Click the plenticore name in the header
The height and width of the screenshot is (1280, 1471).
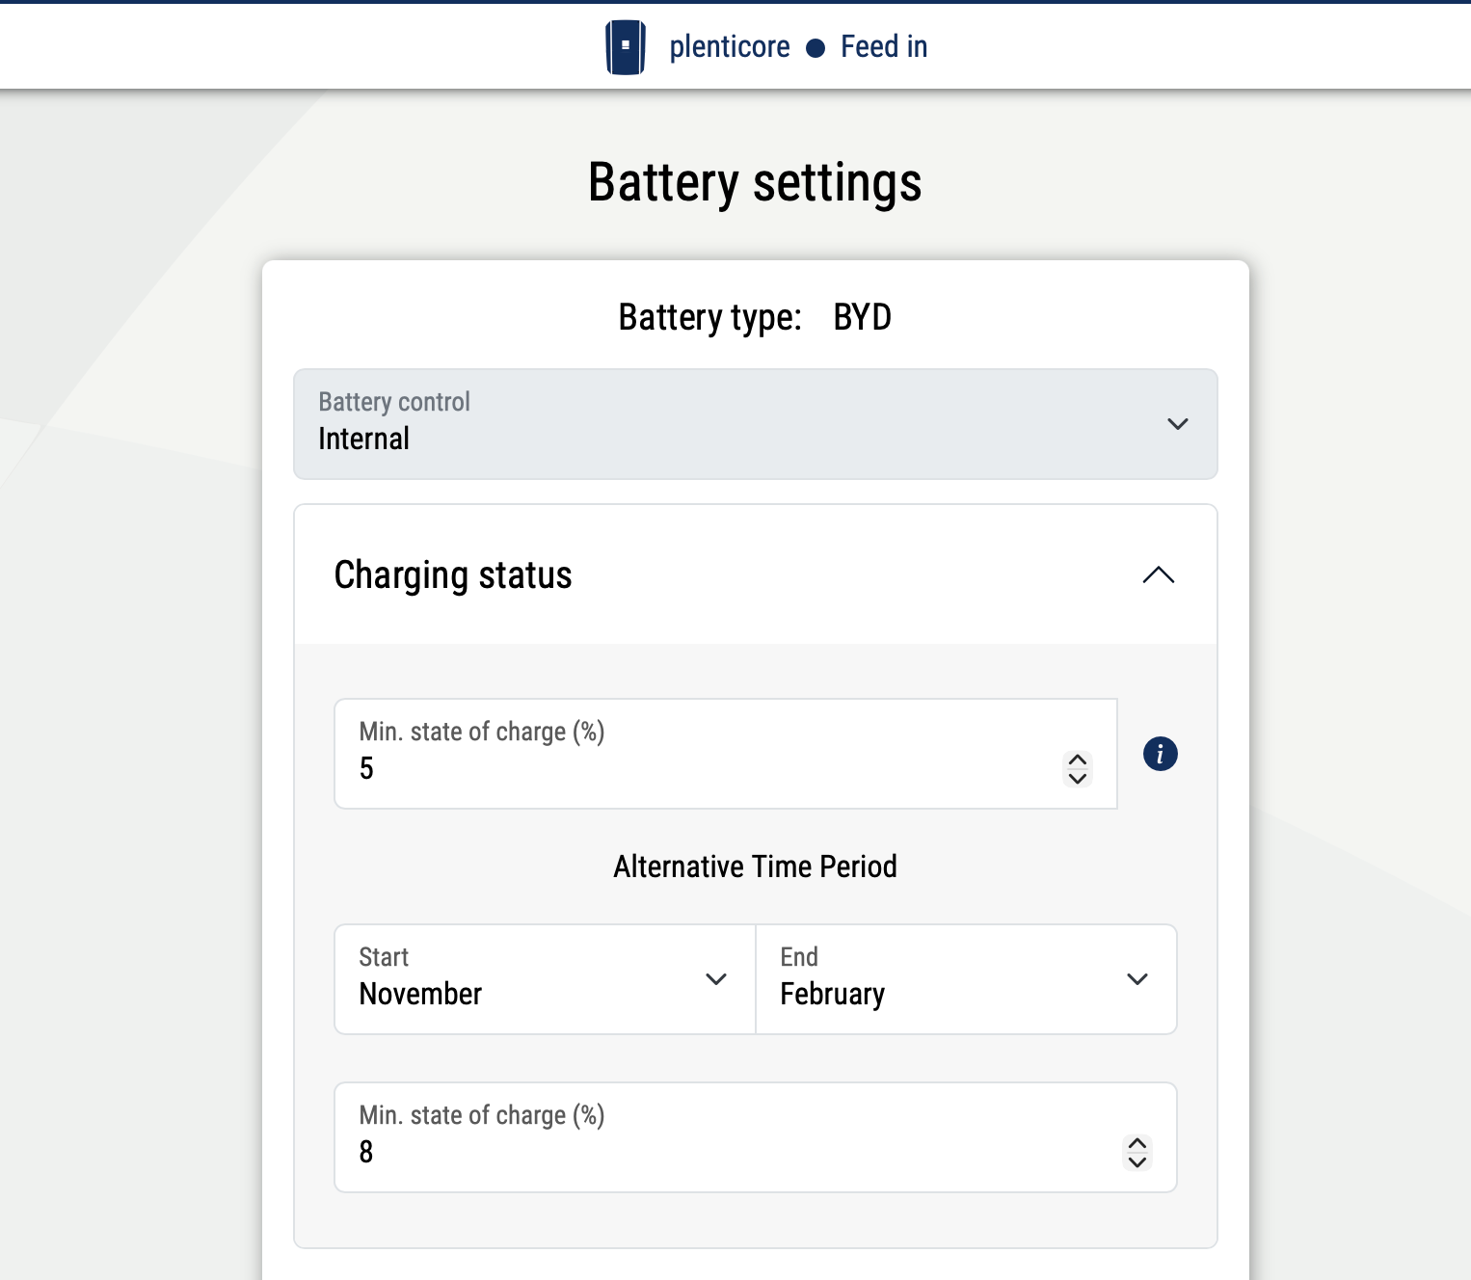[730, 47]
